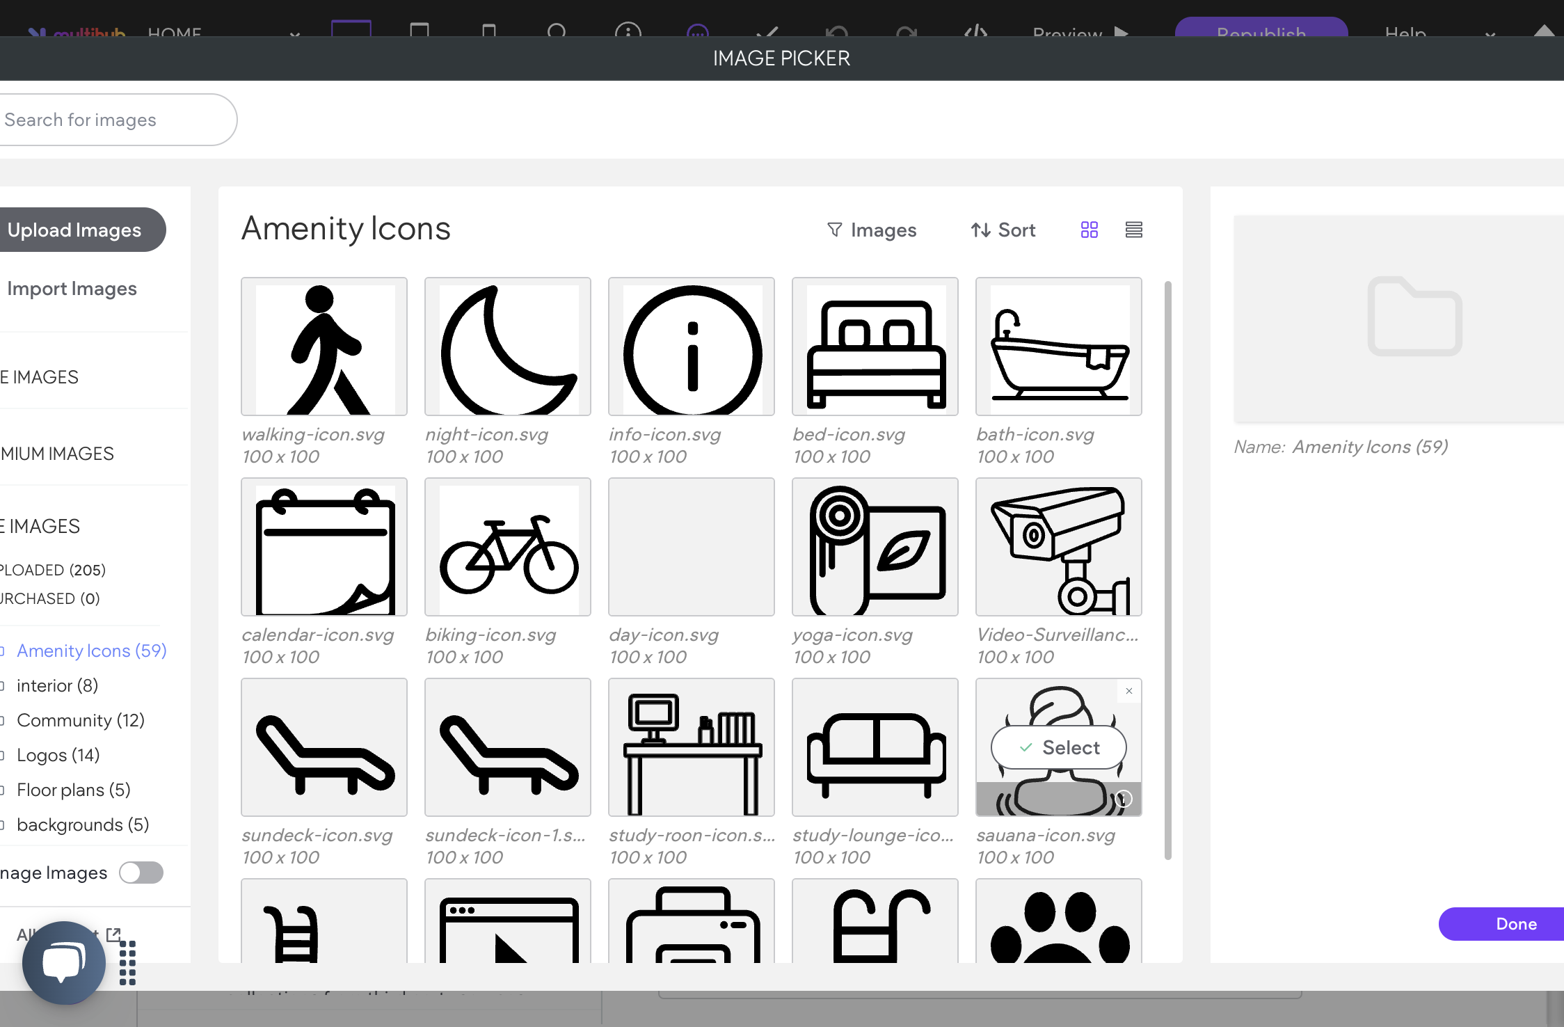
Task: Click Select on sauana-icon.svg
Action: coord(1059,747)
